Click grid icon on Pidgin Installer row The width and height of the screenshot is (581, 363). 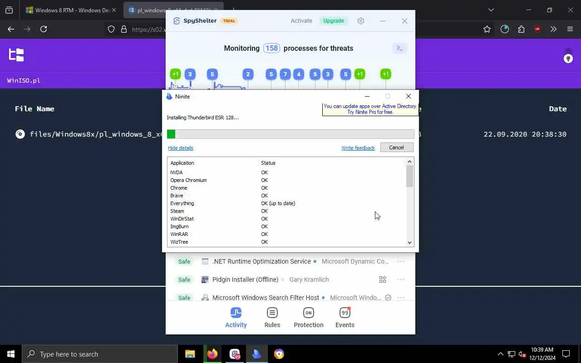(x=383, y=280)
